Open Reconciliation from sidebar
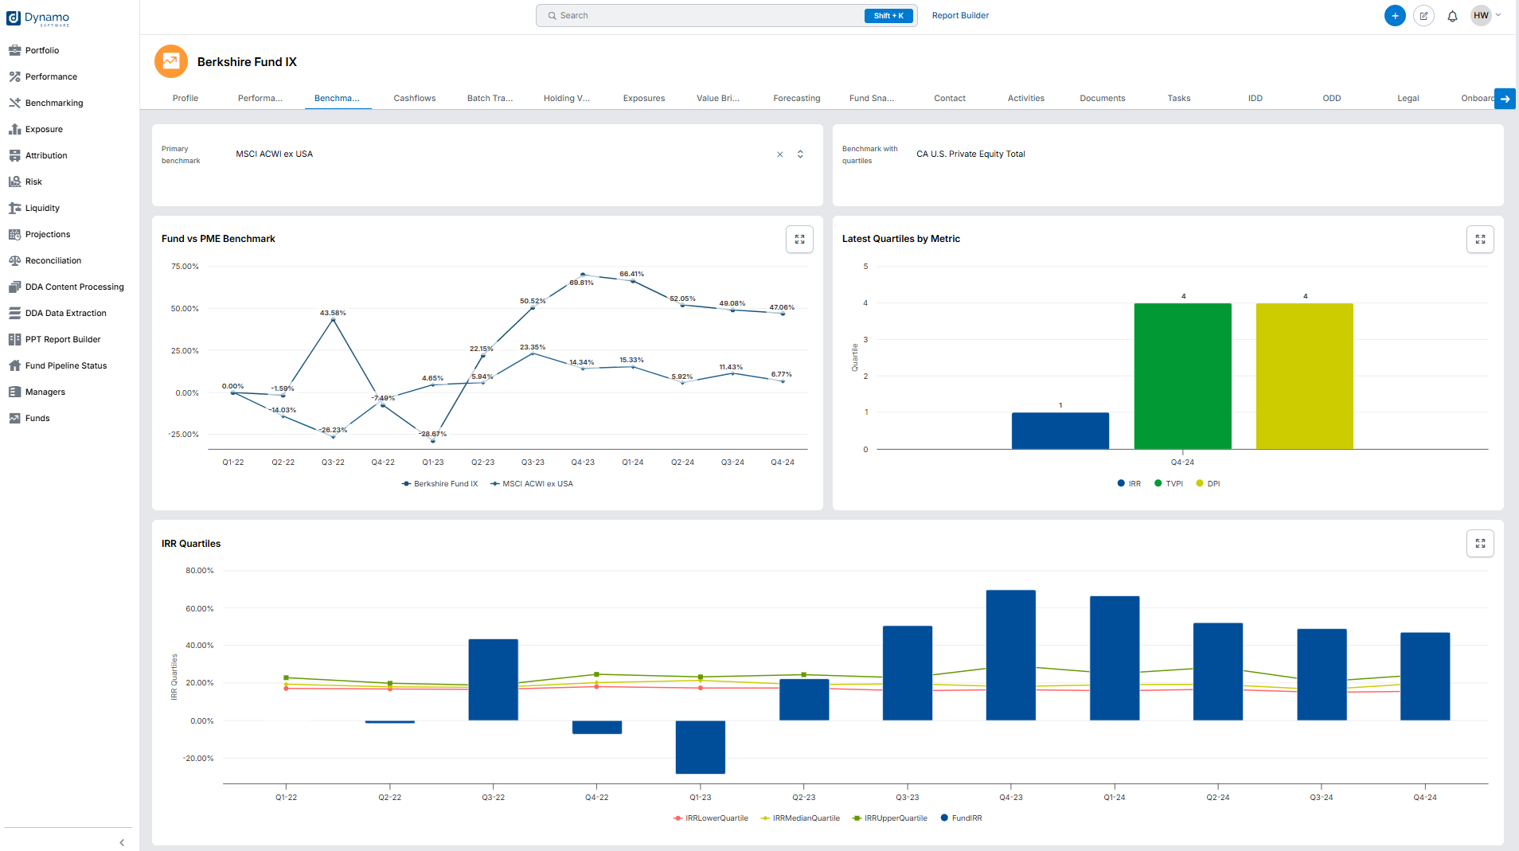 53,260
